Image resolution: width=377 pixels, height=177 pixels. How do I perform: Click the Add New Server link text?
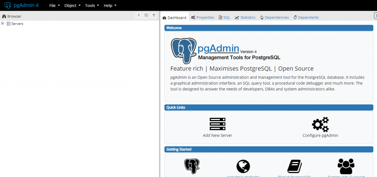tap(218, 135)
